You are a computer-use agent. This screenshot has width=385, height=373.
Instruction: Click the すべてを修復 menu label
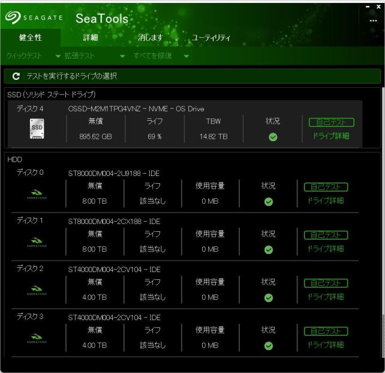[152, 56]
